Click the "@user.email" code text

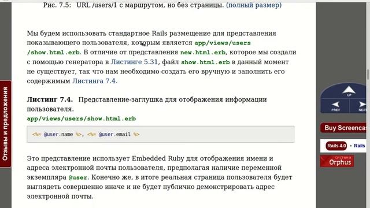tap(114, 135)
